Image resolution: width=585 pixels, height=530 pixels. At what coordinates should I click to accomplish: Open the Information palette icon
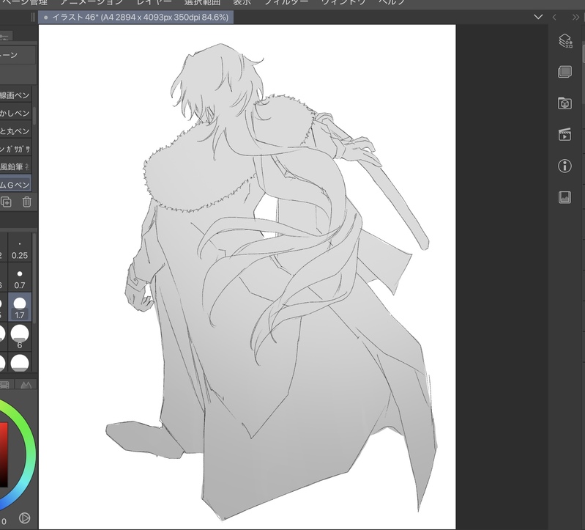tap(564, 166)
